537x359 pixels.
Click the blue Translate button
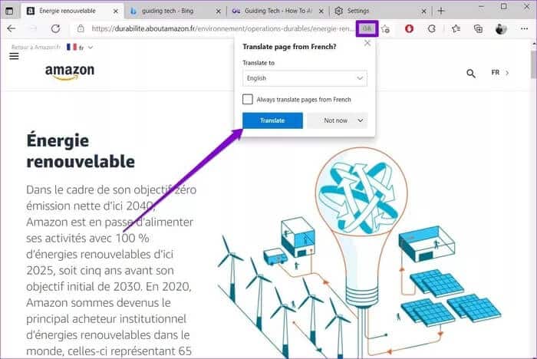point(272,120)
